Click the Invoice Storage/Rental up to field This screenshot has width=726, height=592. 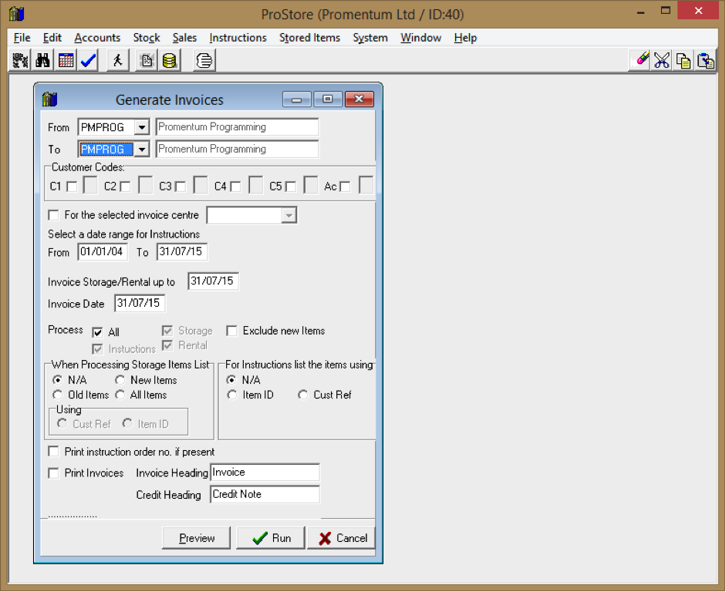[213, 281]
